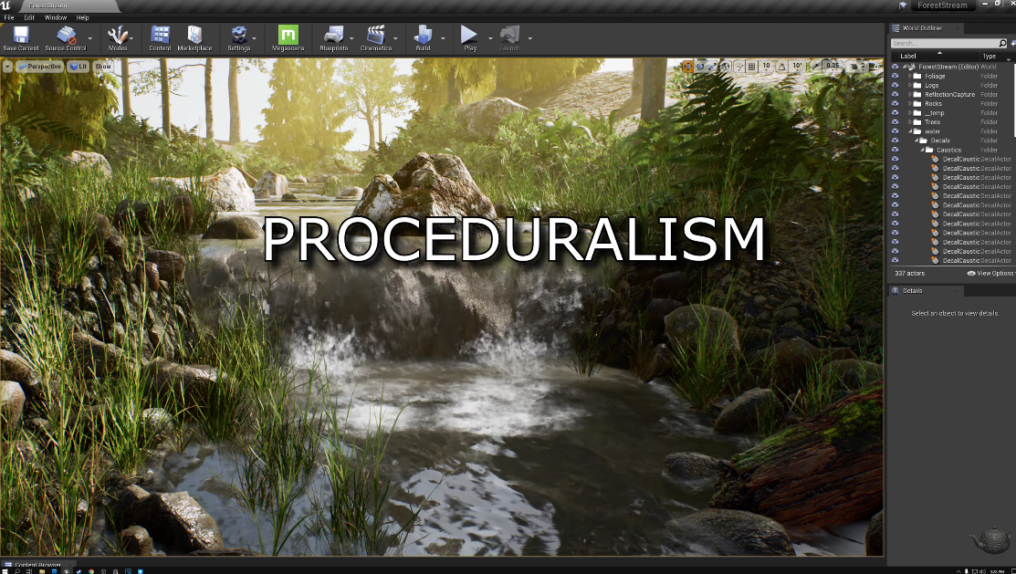The width and height of the screenshot is (1016, 574).
Task: Select the rotate gizmo mode icon
Action: point(700,66)
